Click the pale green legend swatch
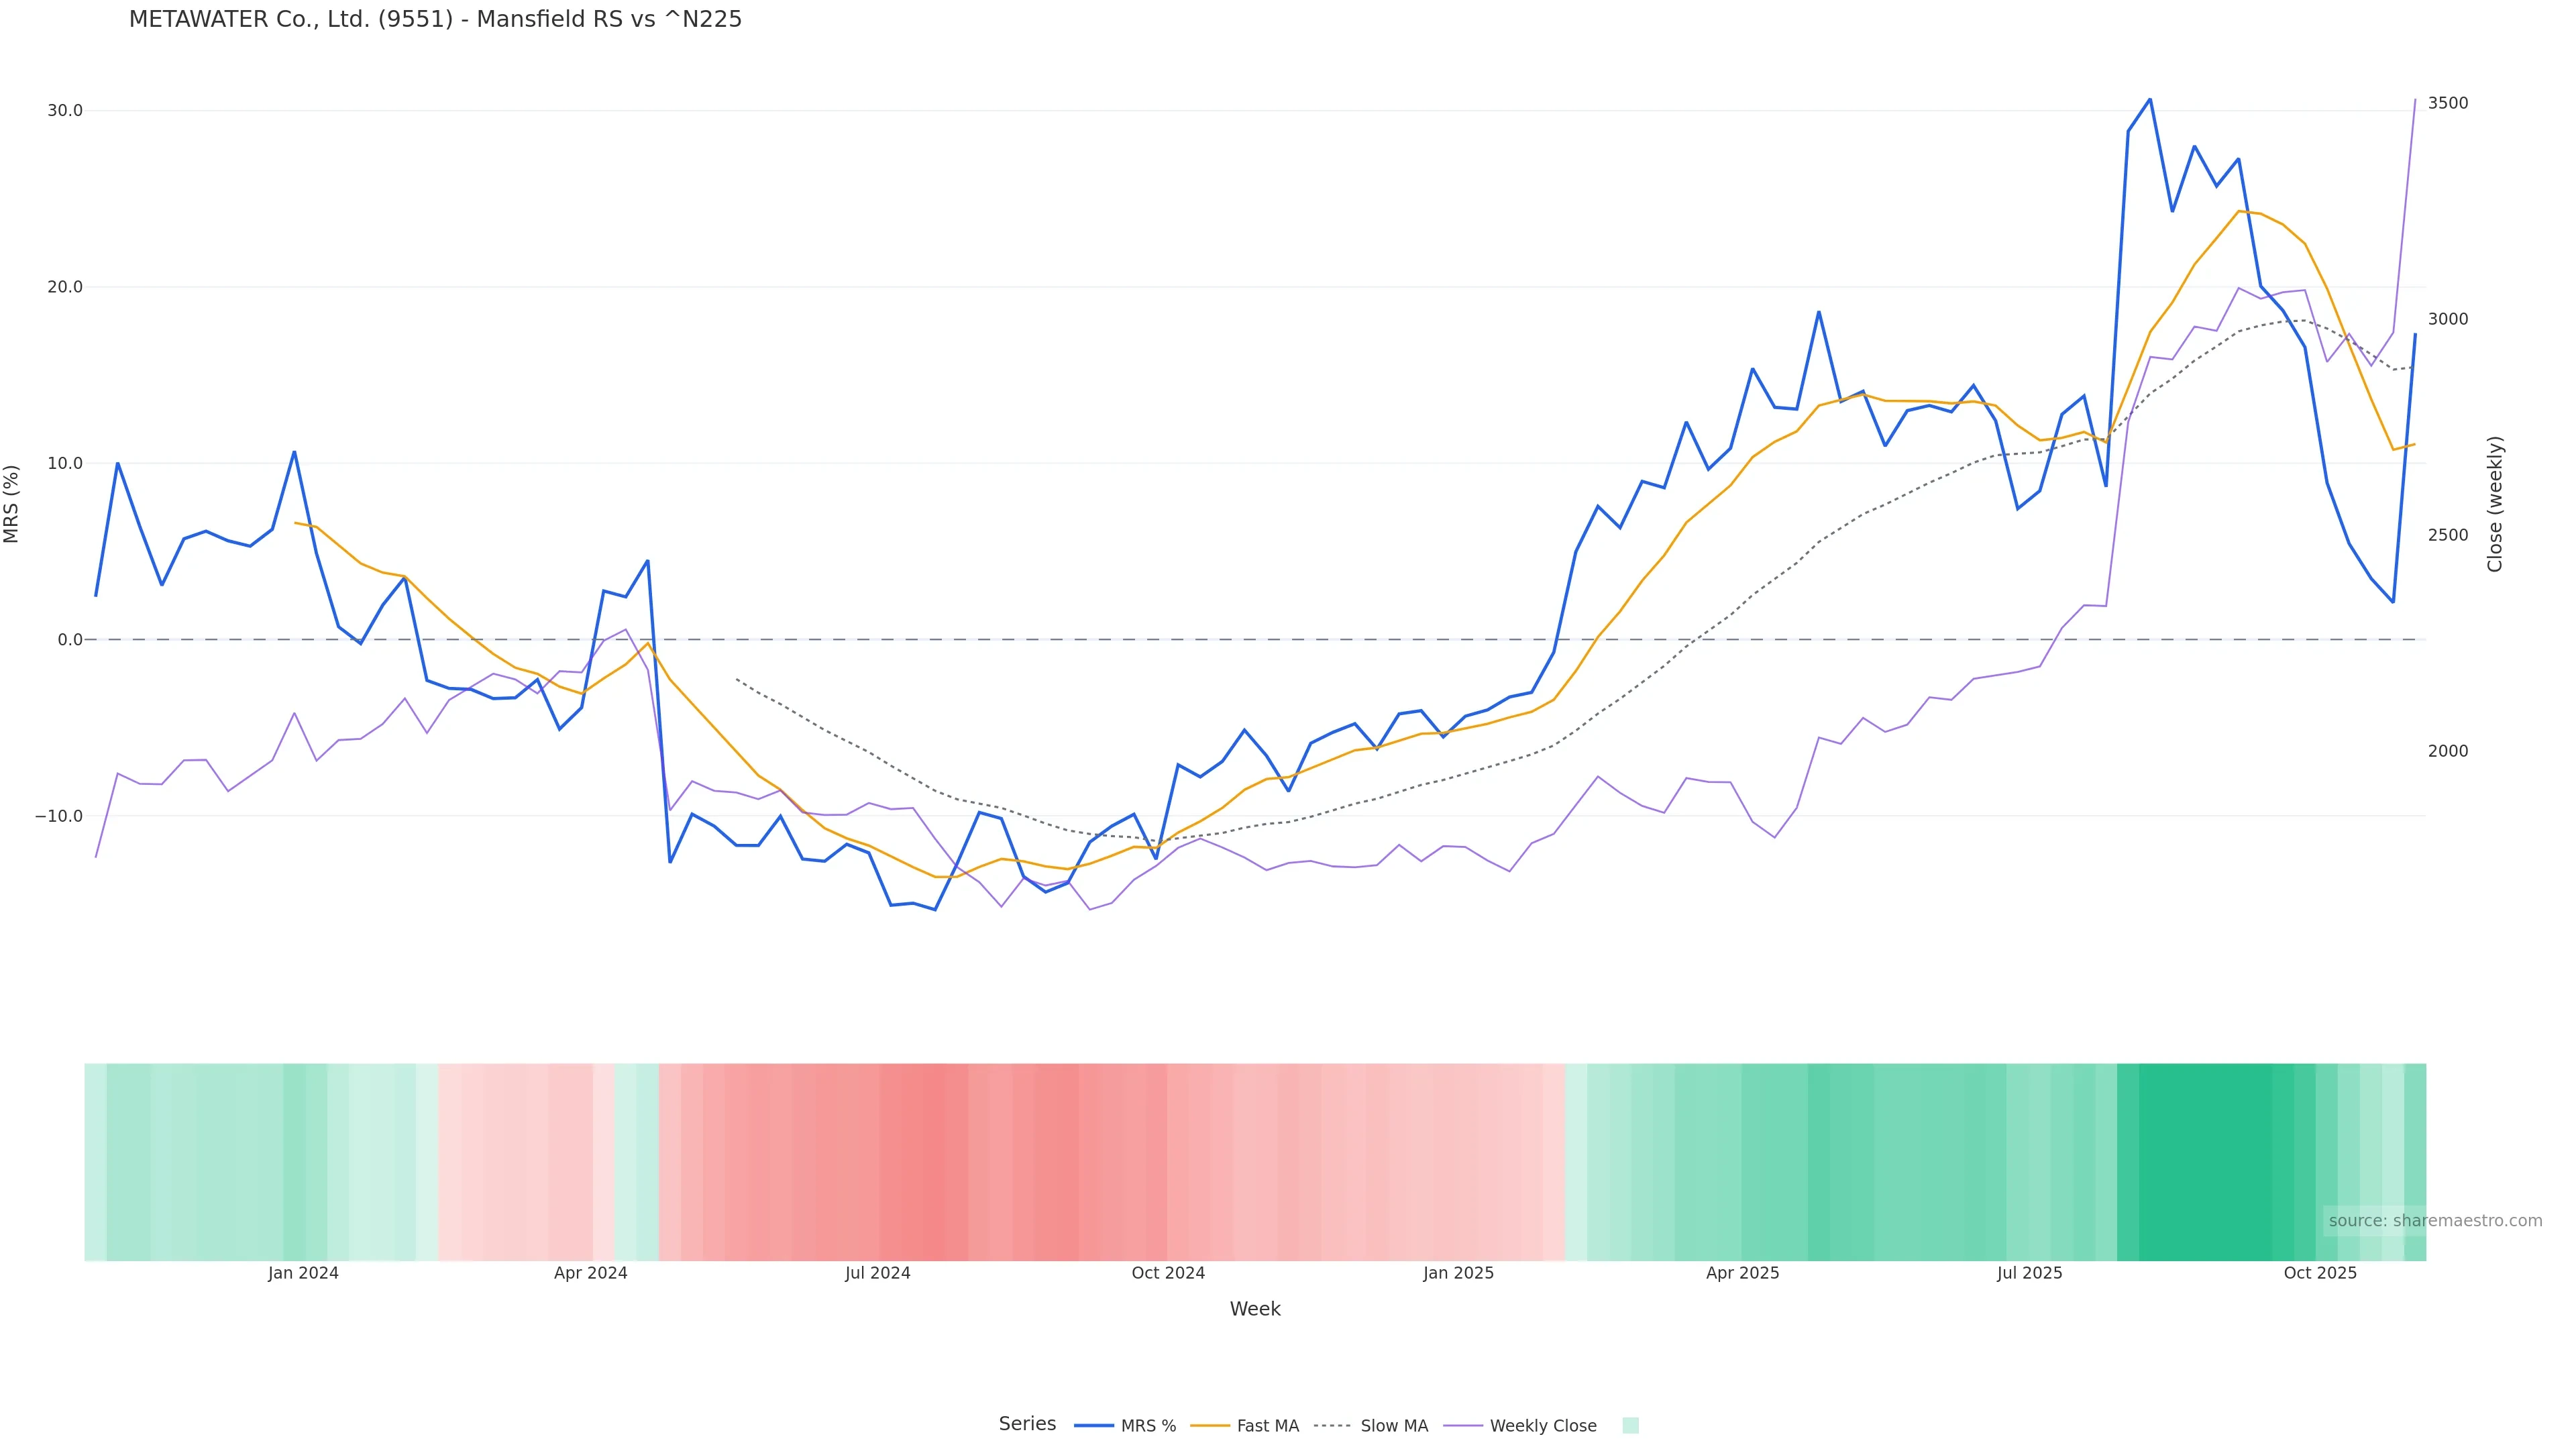This screenshot has width=2576, height=1449. [1630, 1426]
